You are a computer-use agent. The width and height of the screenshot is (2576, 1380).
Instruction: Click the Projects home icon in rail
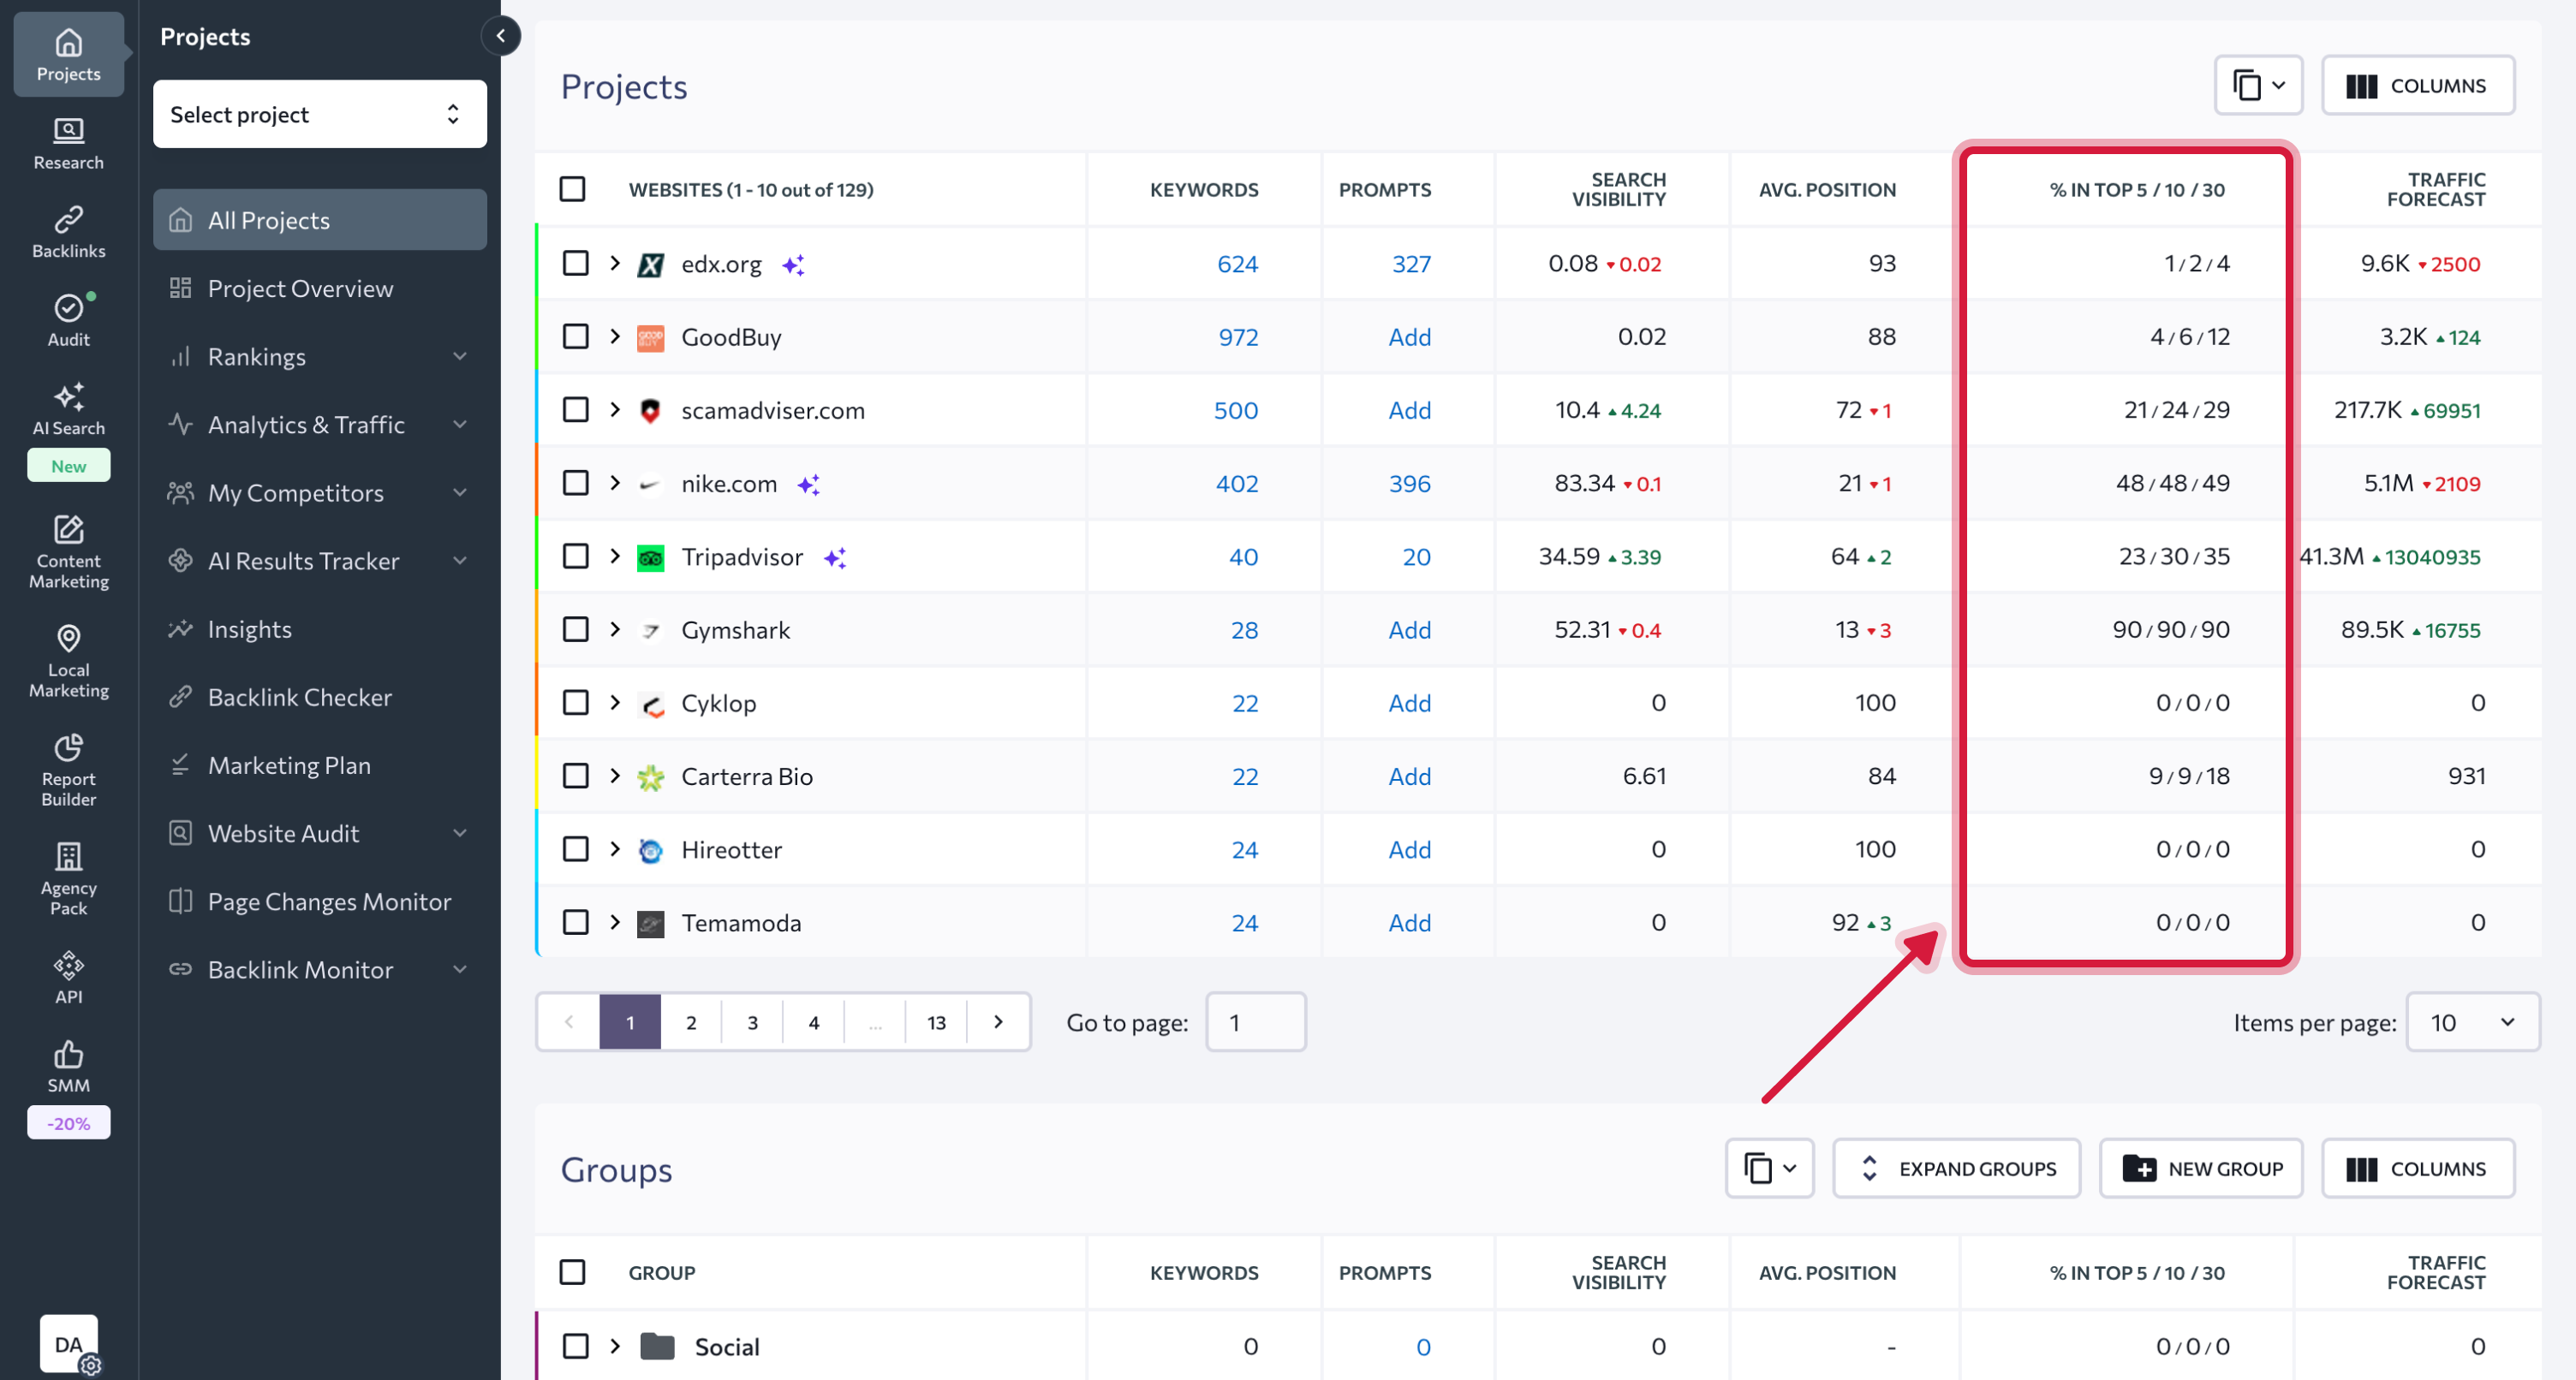point(68,54)
